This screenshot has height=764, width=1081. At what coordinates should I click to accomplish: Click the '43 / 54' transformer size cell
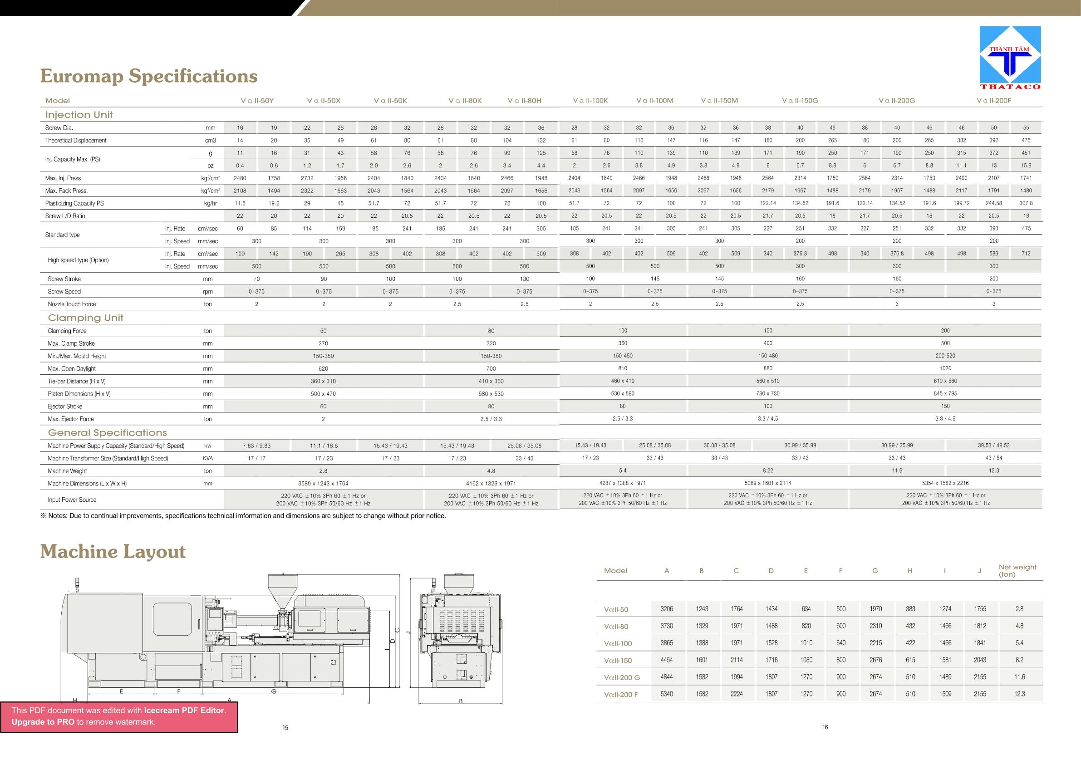[x=993, y=458]
